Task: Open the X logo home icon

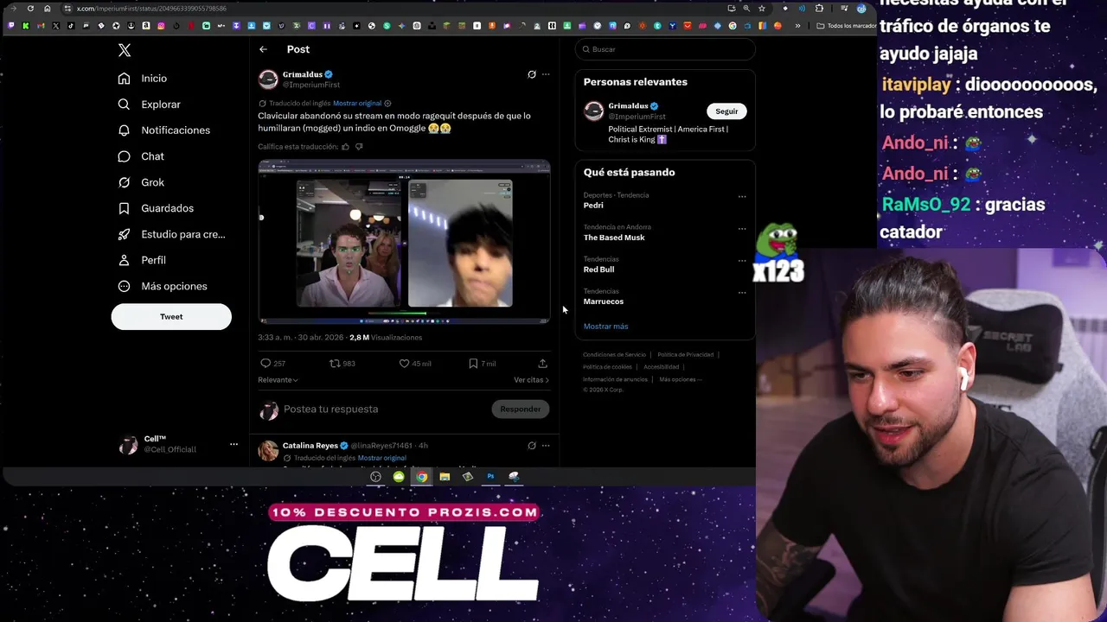Action: (x=125, y=50)
